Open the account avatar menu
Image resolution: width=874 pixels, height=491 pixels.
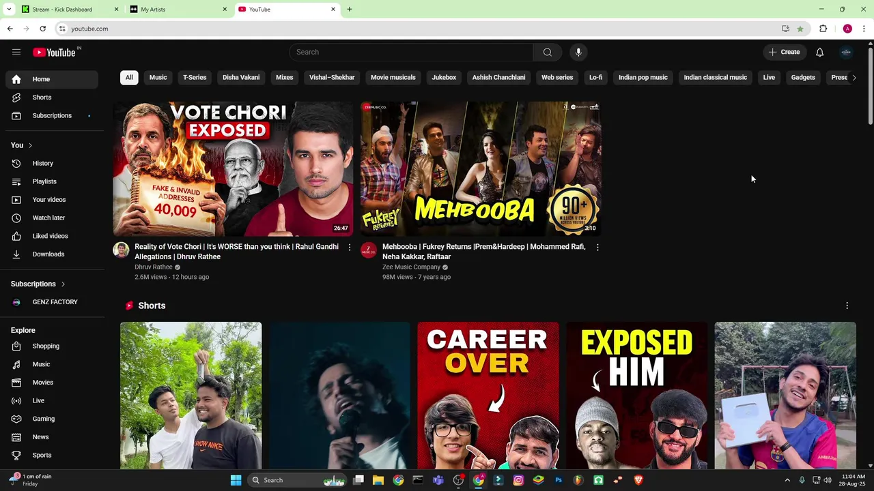click(x=846, y=52)
